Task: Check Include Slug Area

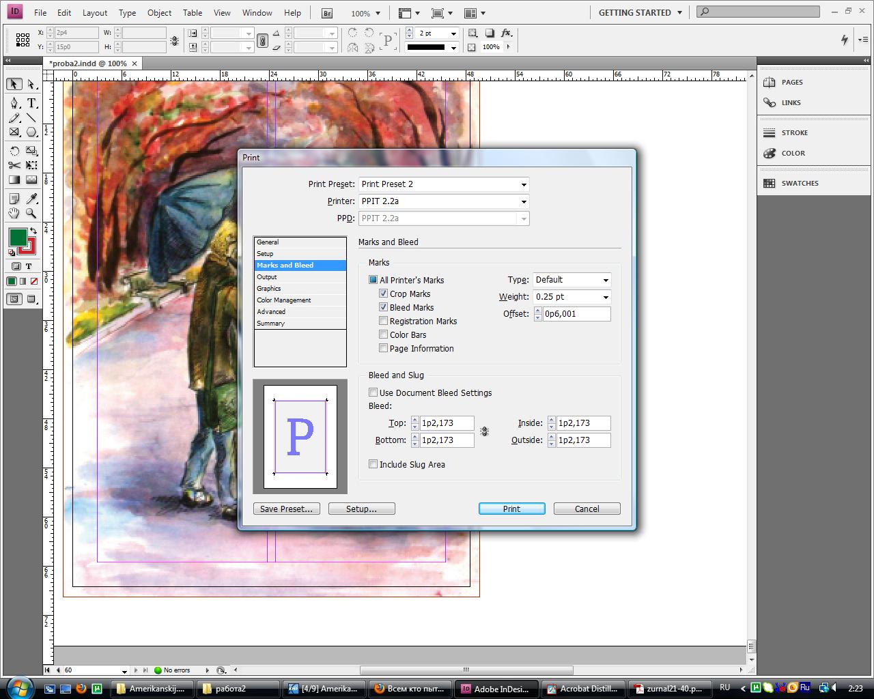Action: pos(373,464)
